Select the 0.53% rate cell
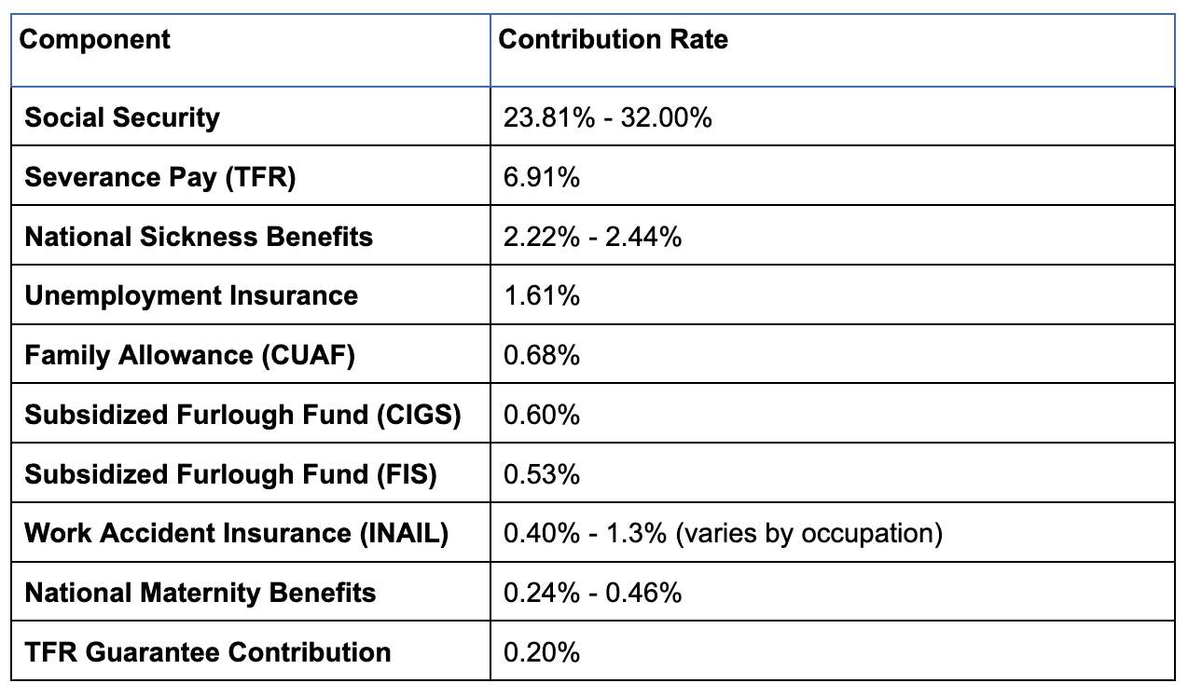 click(x=542, y=474)
